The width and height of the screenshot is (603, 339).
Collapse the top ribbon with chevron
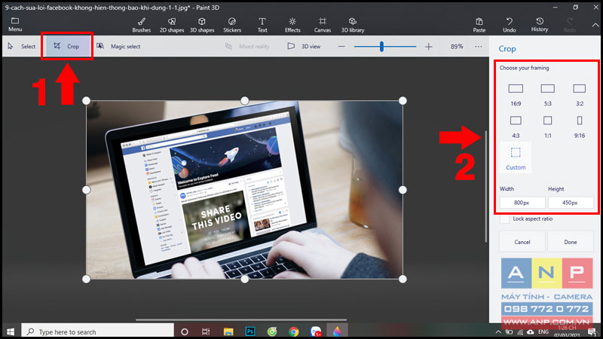(595, 25)
